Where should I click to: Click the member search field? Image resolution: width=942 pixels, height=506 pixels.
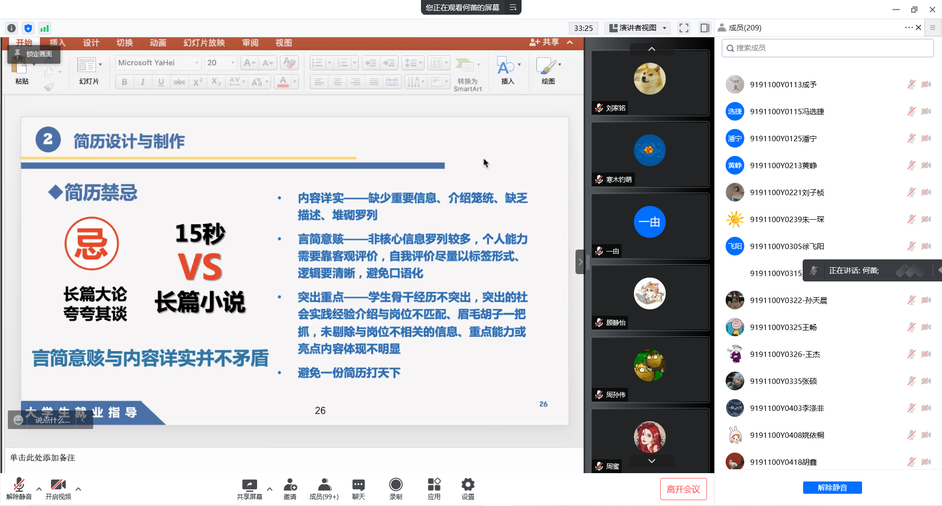(x=828, y=48)
